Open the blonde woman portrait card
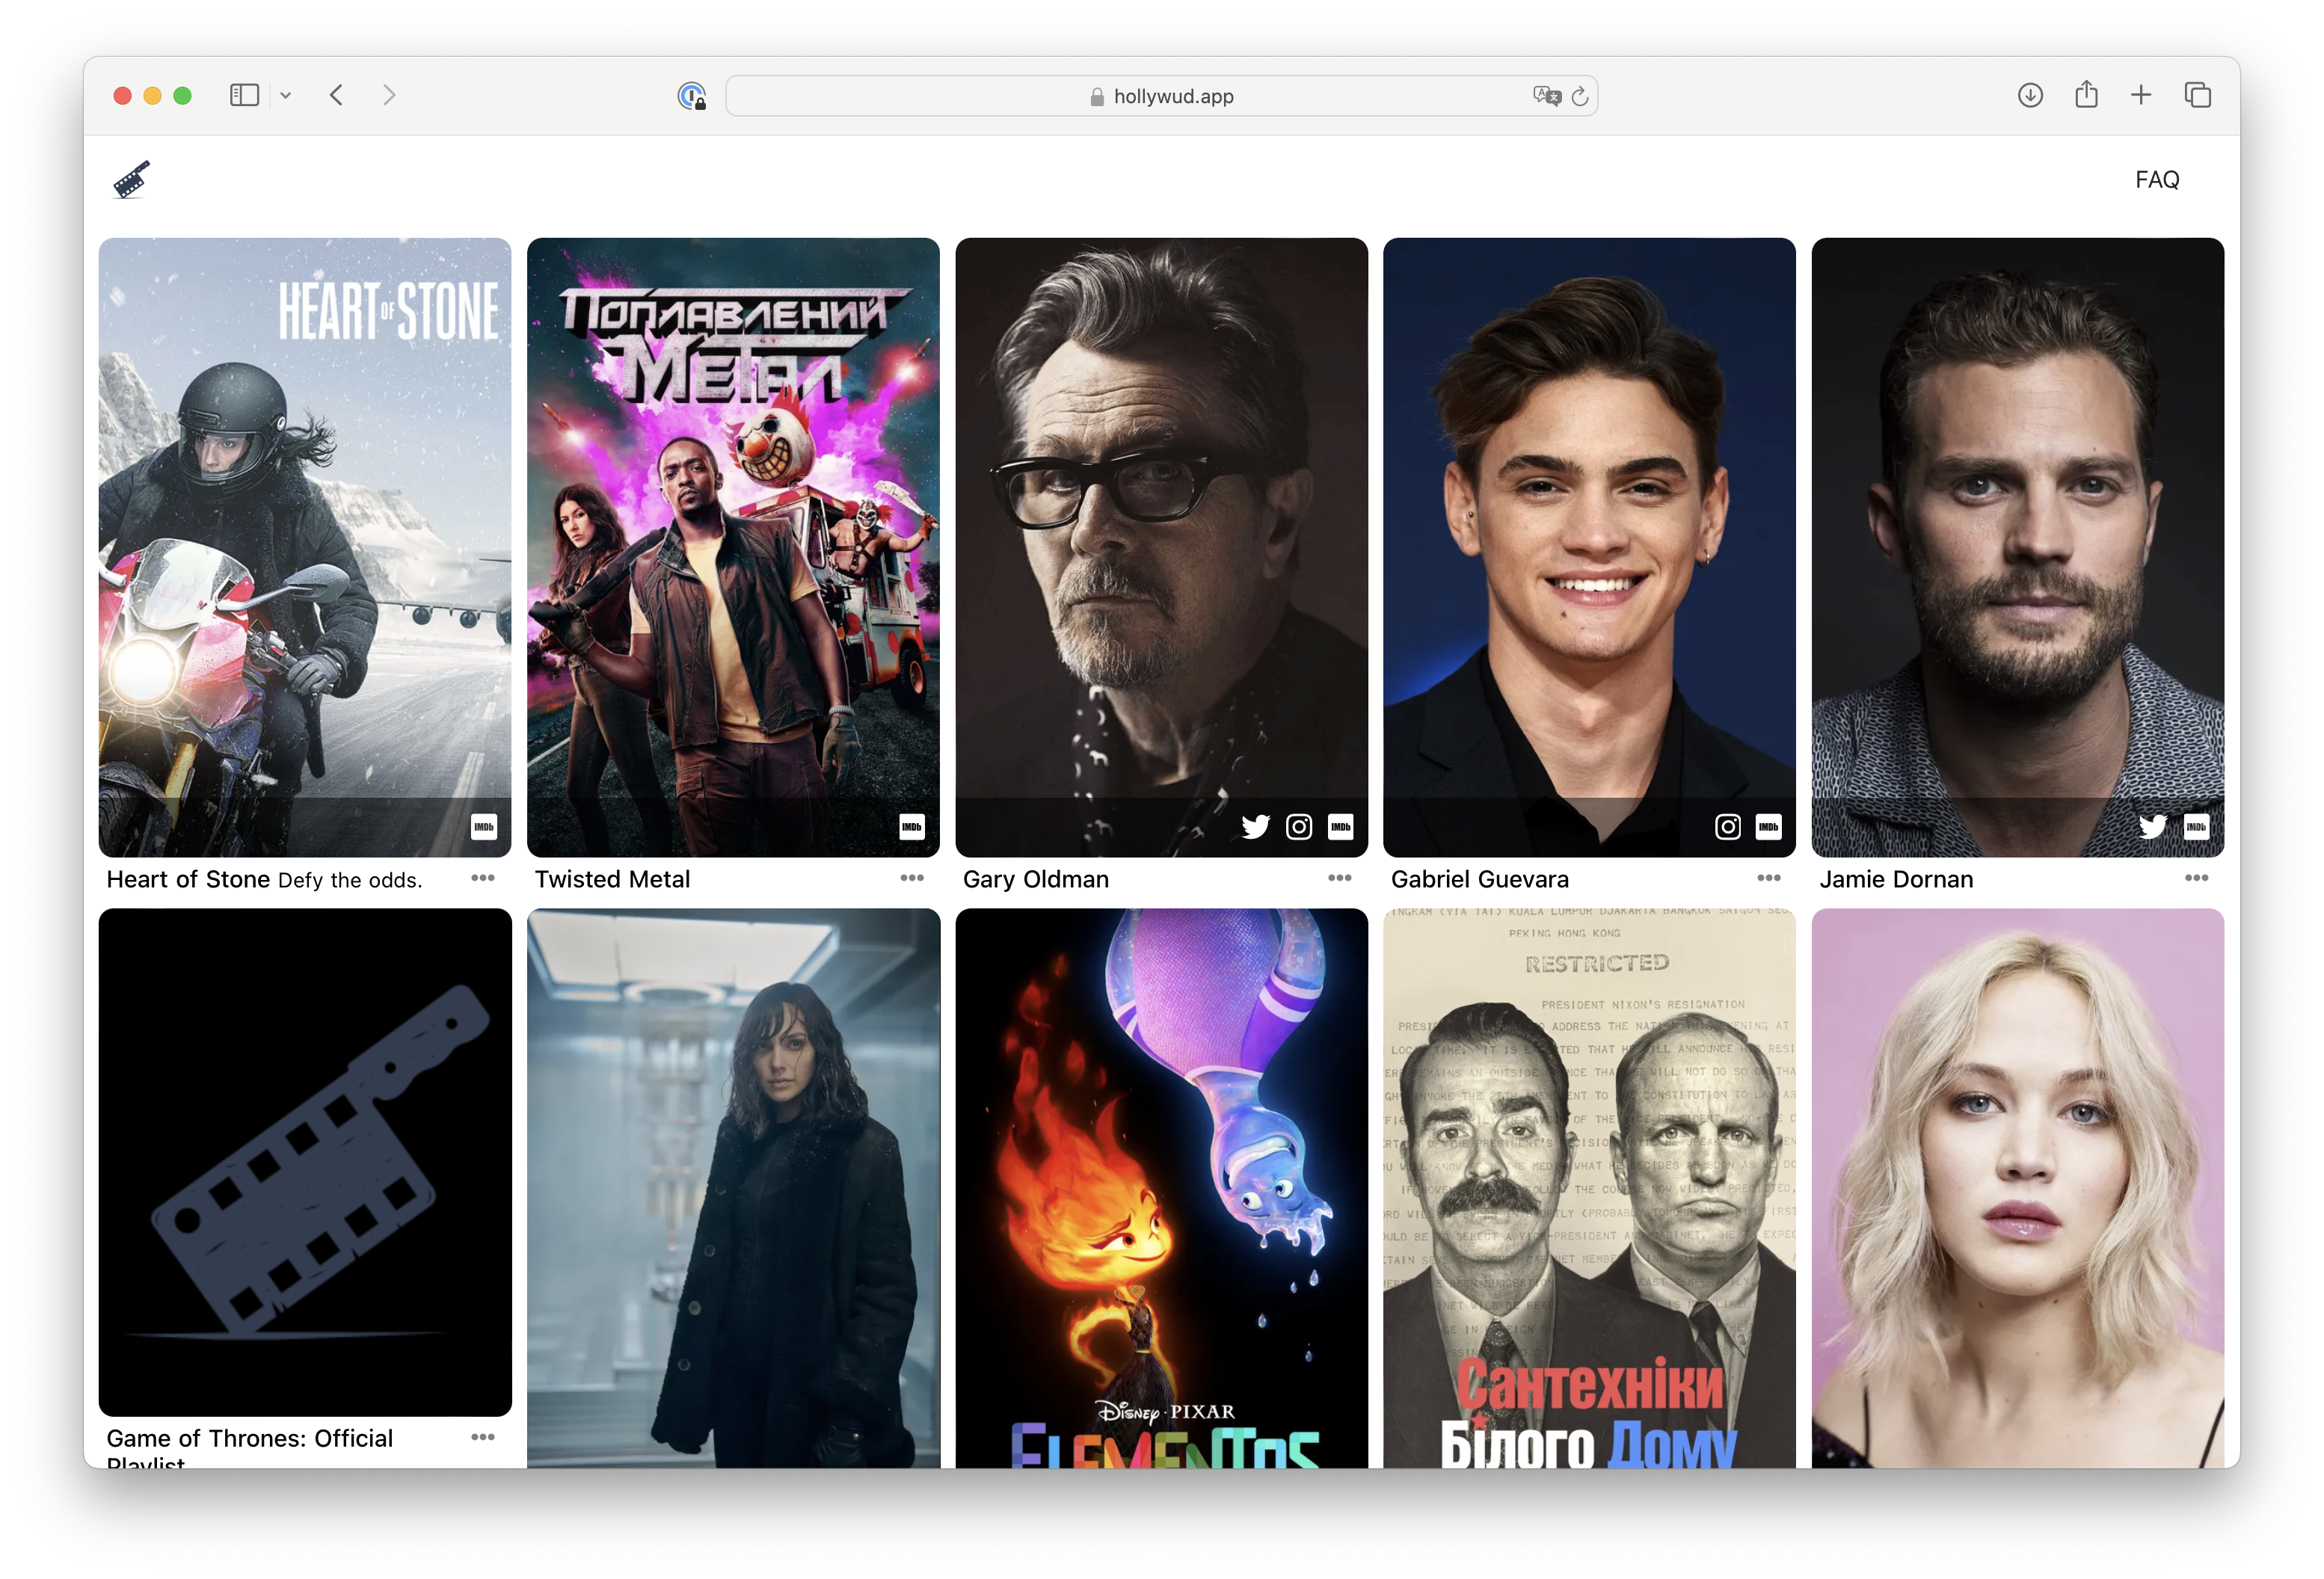The width and height of the screenshot is (2324, 1579). 2017,1188
